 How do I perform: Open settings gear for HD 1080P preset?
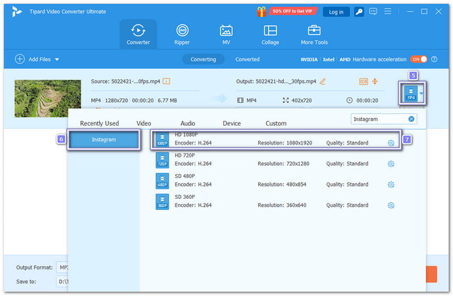pos(391,143)
